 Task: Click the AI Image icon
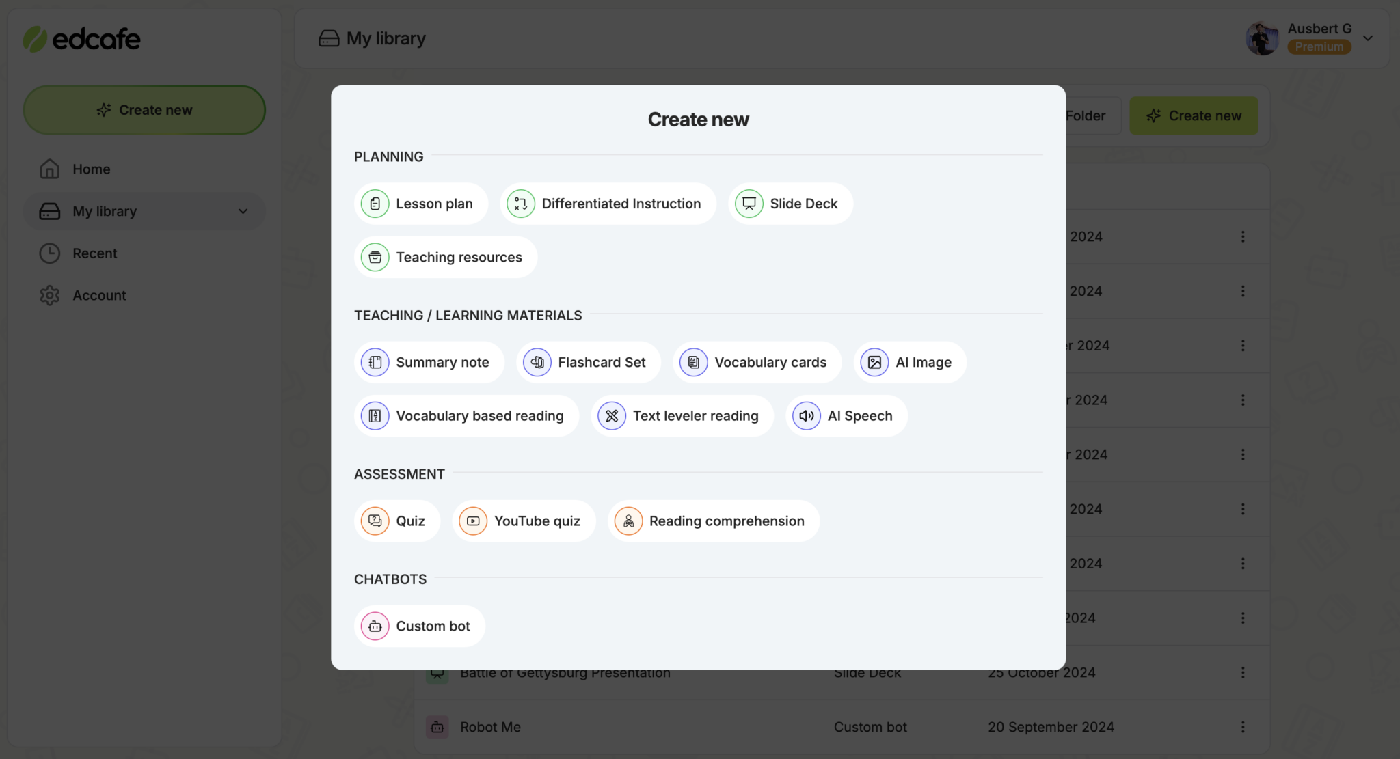(874, 362)
